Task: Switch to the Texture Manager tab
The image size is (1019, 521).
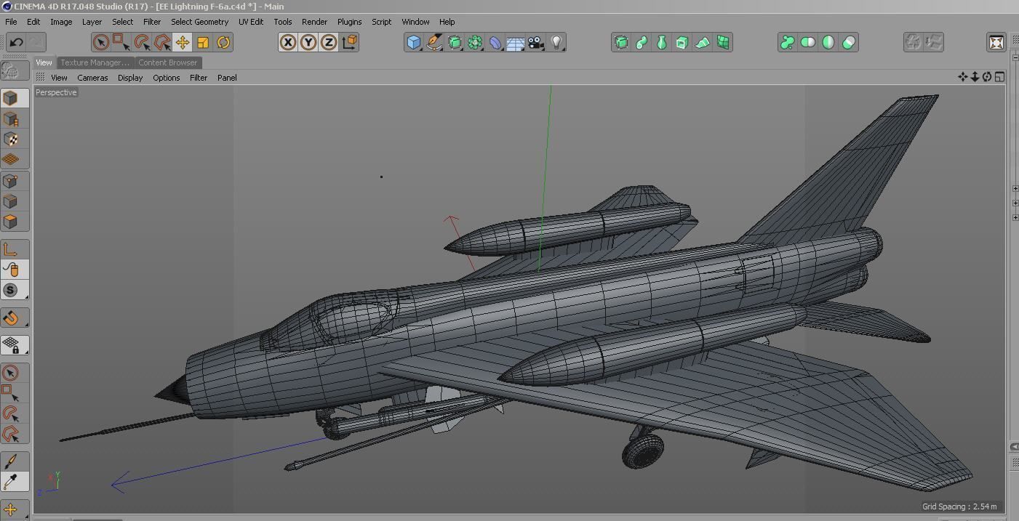Action: coord(95,62)
